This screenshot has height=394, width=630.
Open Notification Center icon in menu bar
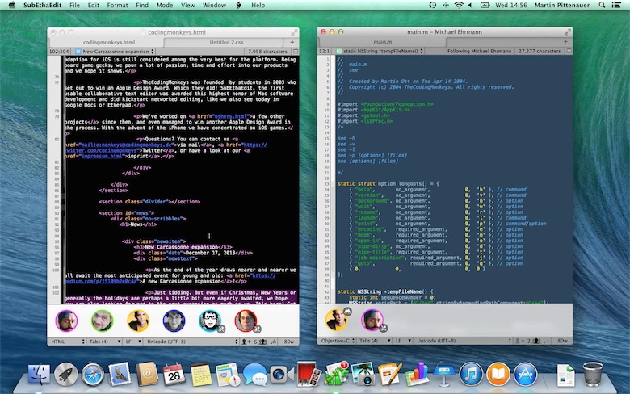click(x=616, y=5)
